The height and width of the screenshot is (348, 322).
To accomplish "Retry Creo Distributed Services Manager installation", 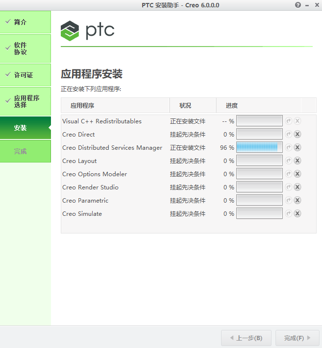I will tap(289, 147).
